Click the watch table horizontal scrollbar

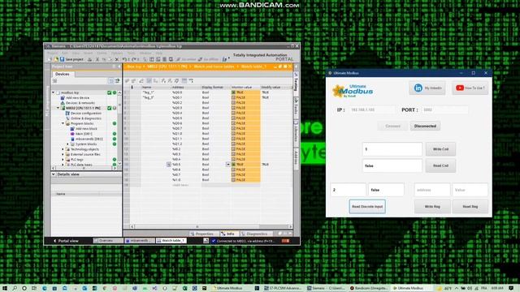click(210, 227)
